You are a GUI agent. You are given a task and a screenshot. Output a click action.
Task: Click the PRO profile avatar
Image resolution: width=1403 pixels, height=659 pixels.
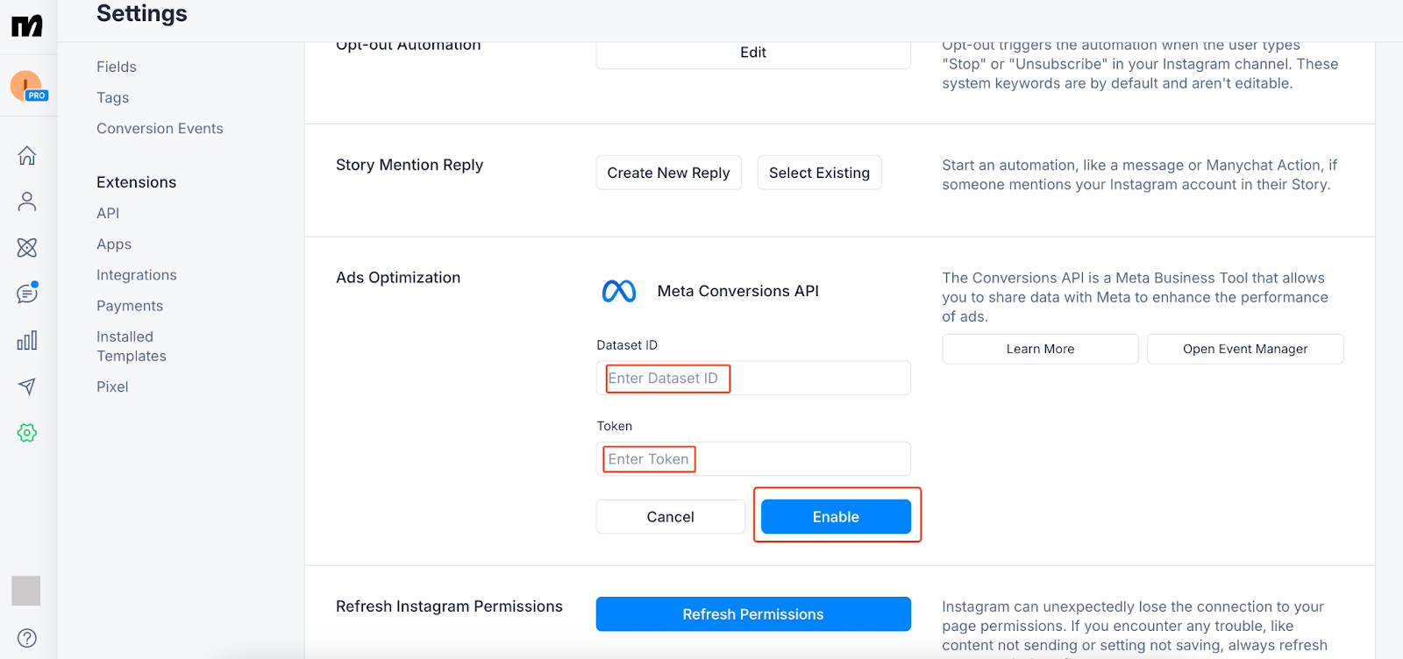tap(25, 86)
